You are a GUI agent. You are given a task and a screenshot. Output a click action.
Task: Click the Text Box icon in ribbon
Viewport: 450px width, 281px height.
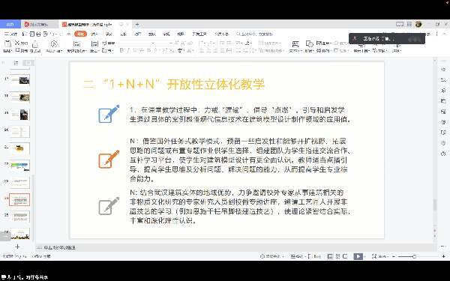(295, 44)
